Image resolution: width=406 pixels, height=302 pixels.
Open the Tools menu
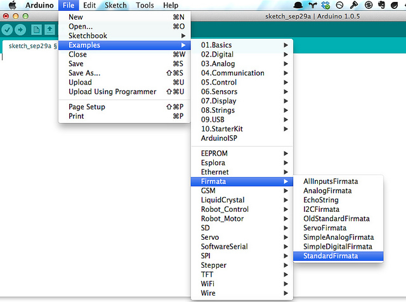pyautogui.click(x=145, y=5)
